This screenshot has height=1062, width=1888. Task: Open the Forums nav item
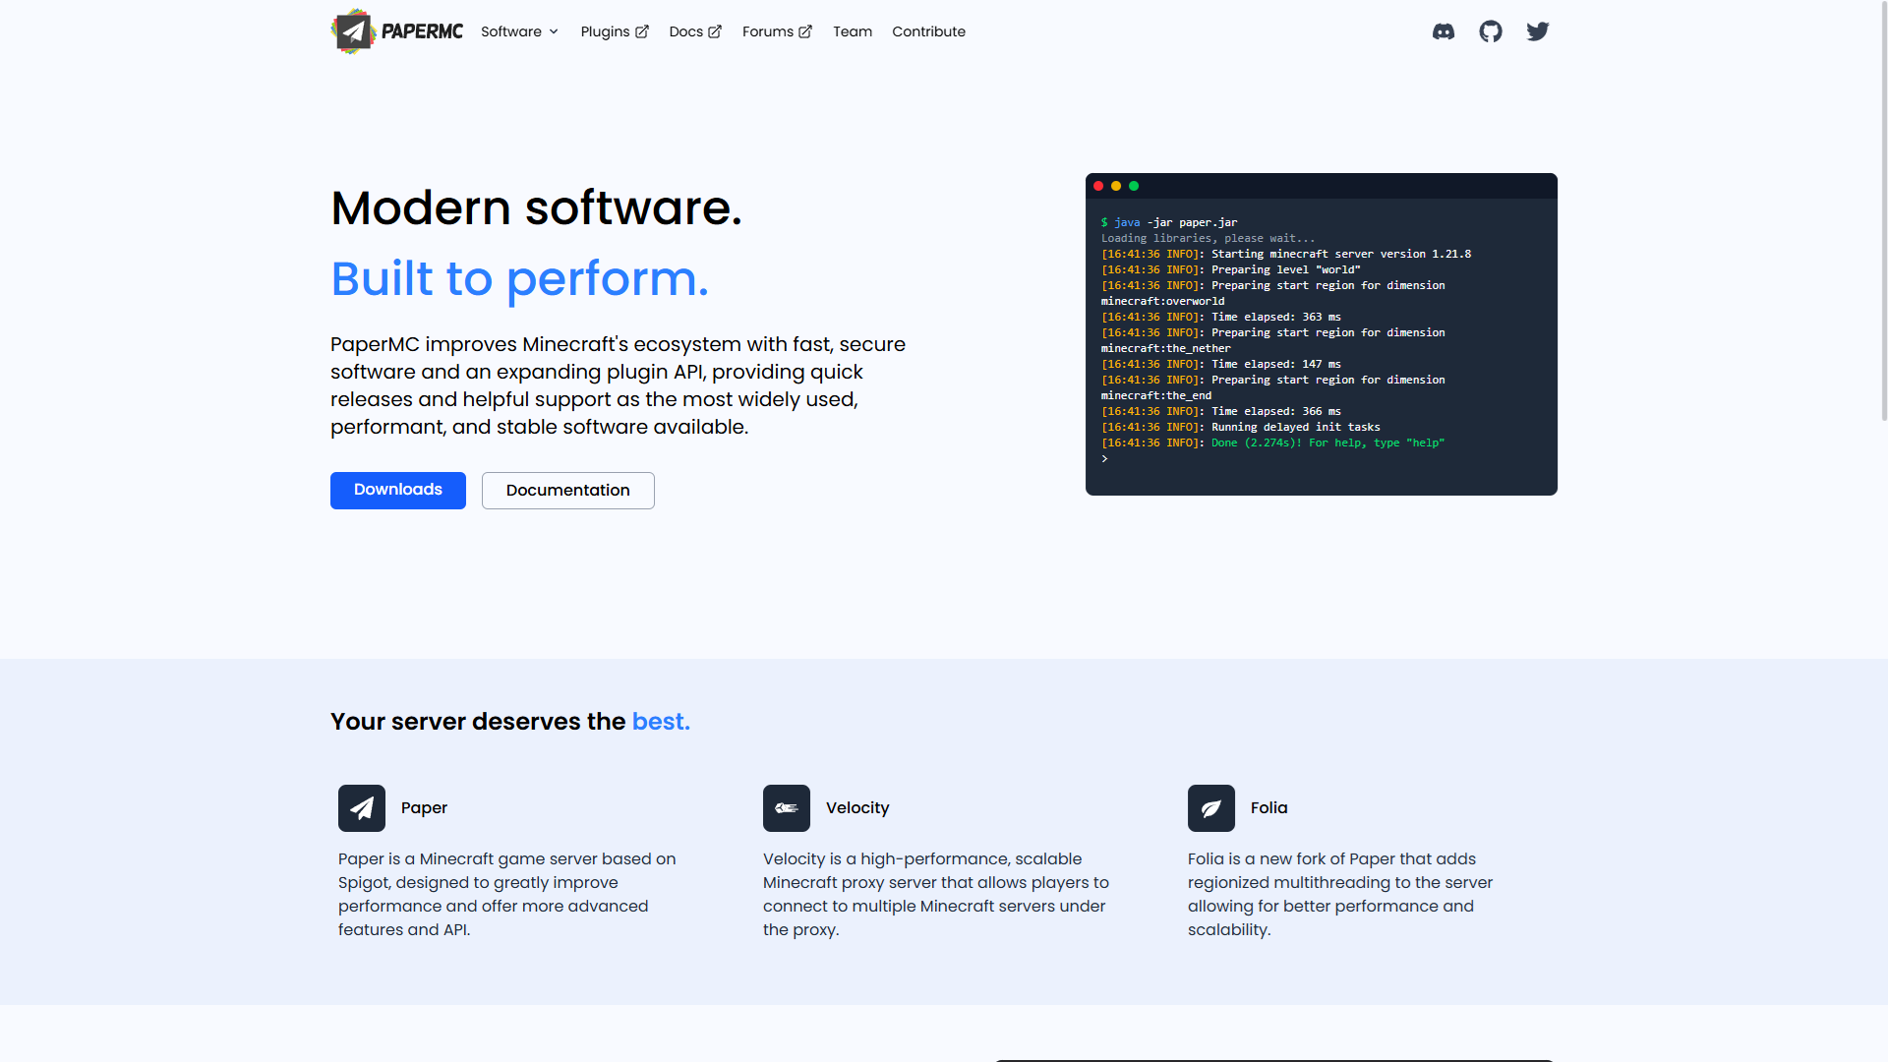click(777, 31)
